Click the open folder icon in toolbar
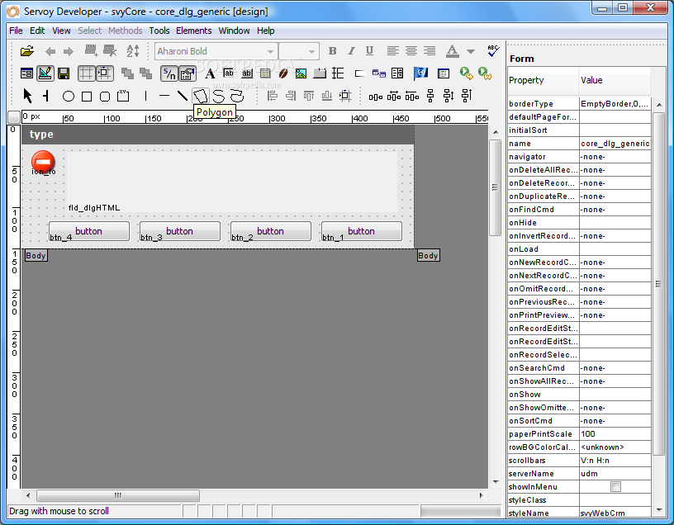 [26, 51]
